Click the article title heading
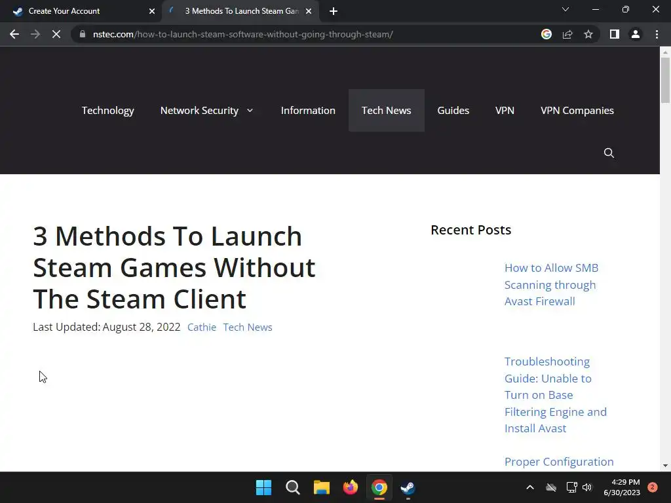The image size is (671, 503). (x=174, y=267)
